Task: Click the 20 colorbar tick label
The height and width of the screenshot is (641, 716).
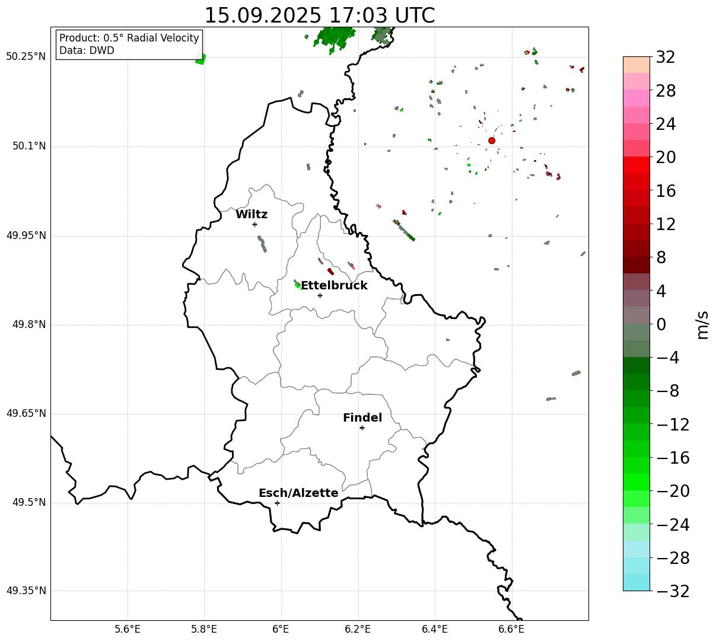Action: [666, 158]
